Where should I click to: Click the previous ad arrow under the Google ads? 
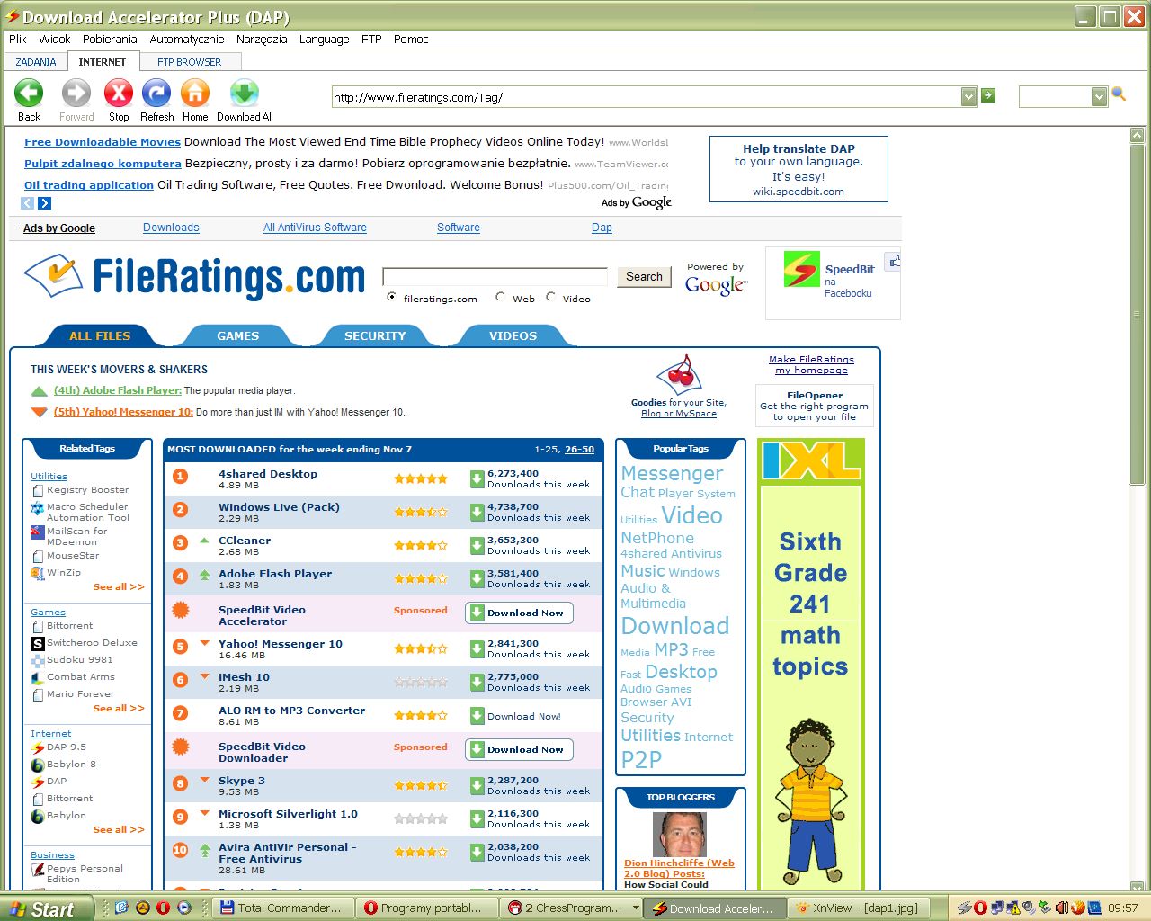pyautogui.click(x=28, y=203)
